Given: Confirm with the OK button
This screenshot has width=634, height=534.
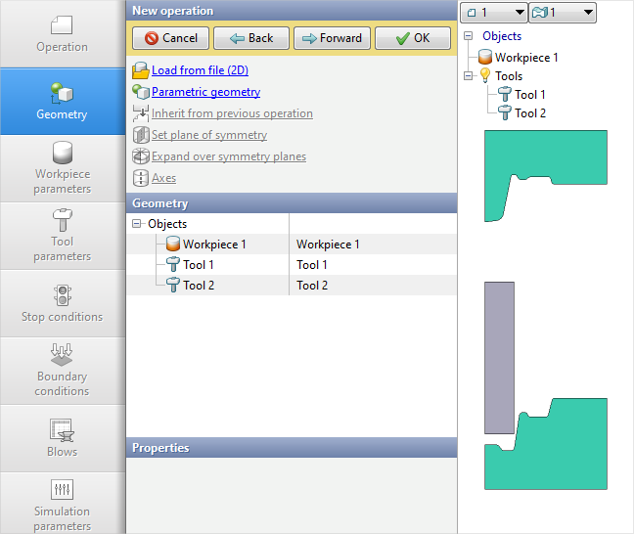Looking at the screenshot, I should (412, 38).
